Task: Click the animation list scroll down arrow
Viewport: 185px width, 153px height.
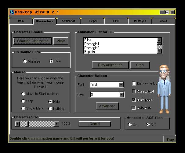Action: click(x=159, y=51)
